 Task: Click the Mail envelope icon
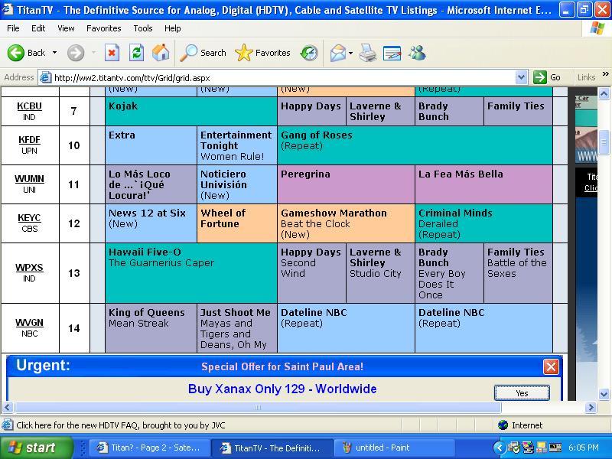point(338,53)
